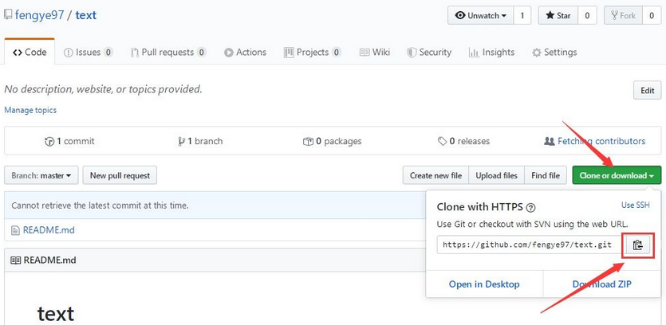This screenshot has width=666, height=325.
Task: View the 0 releases link
Action: coord(463,141)
